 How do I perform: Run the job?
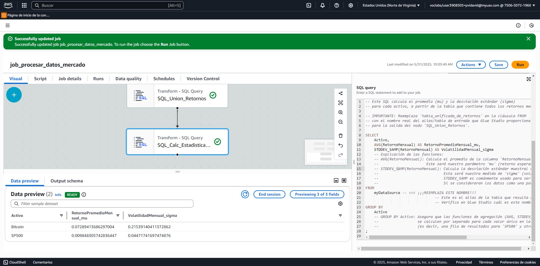520,65
